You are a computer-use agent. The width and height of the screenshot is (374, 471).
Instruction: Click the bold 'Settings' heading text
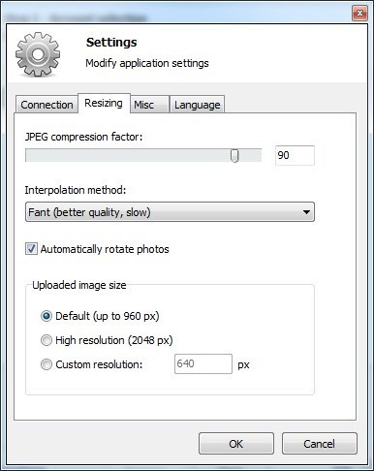click(111, 43)
